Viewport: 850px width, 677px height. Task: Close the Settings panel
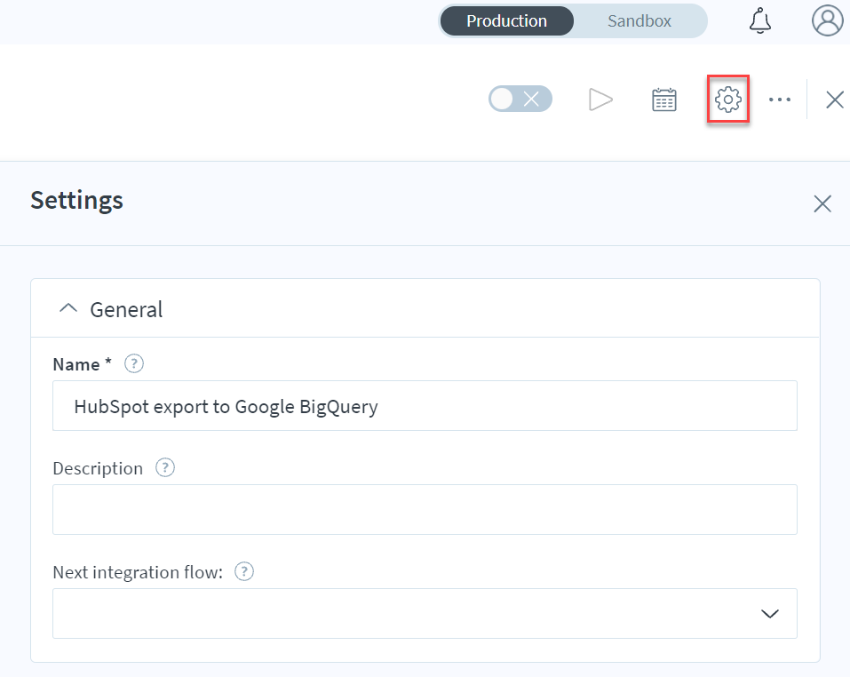click(822, 203)
